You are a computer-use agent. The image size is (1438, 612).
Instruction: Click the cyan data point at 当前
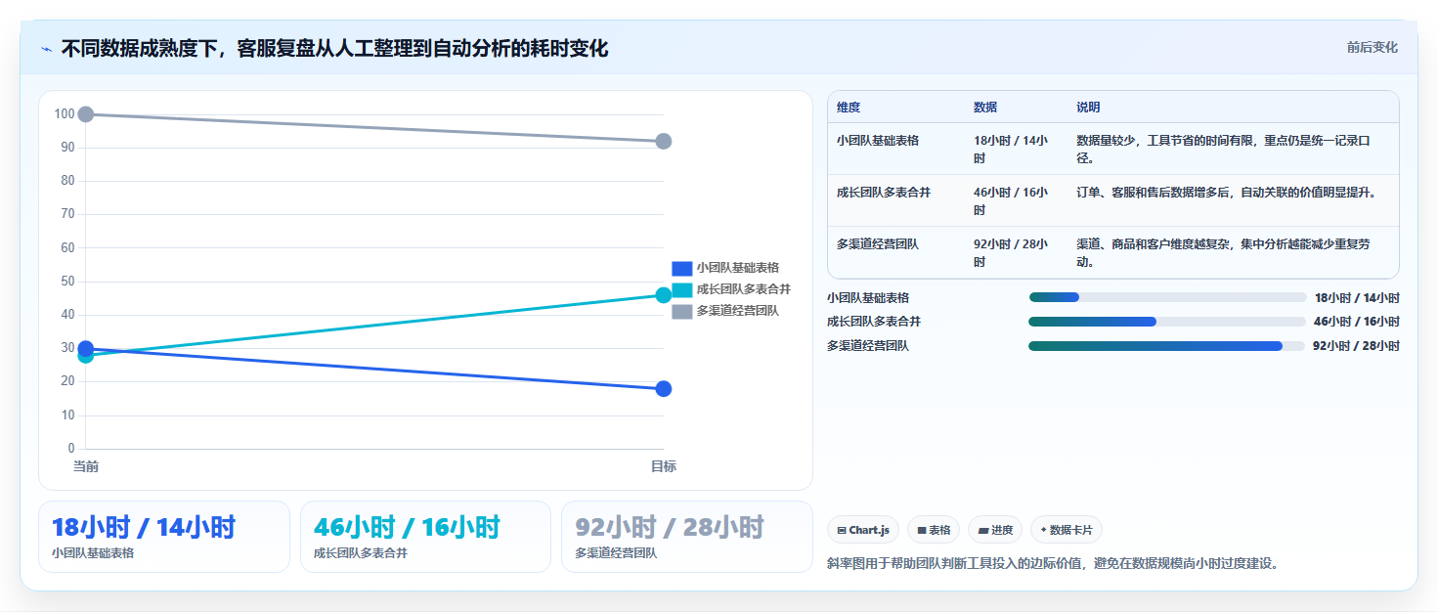86,356
